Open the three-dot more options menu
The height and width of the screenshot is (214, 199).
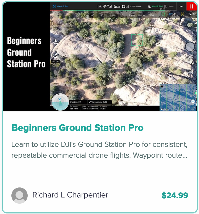click(181, 7)
